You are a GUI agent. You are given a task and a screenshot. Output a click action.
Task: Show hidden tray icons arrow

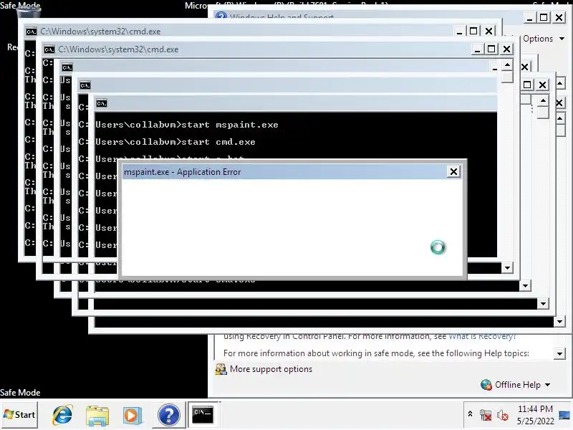click(470, 414)
